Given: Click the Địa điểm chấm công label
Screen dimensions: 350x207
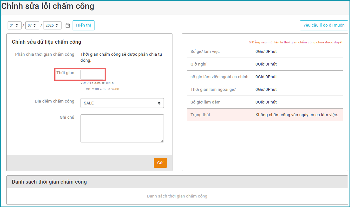Looking at the screenshot, I should click(55, 101).
